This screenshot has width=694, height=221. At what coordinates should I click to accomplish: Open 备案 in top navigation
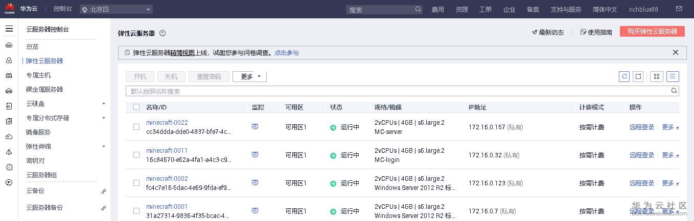[533, 9]
